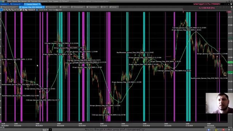Screen dimensions: 233x131
Task: Click the 04.10.2018 time axis label
Action: tap(5, 126)
